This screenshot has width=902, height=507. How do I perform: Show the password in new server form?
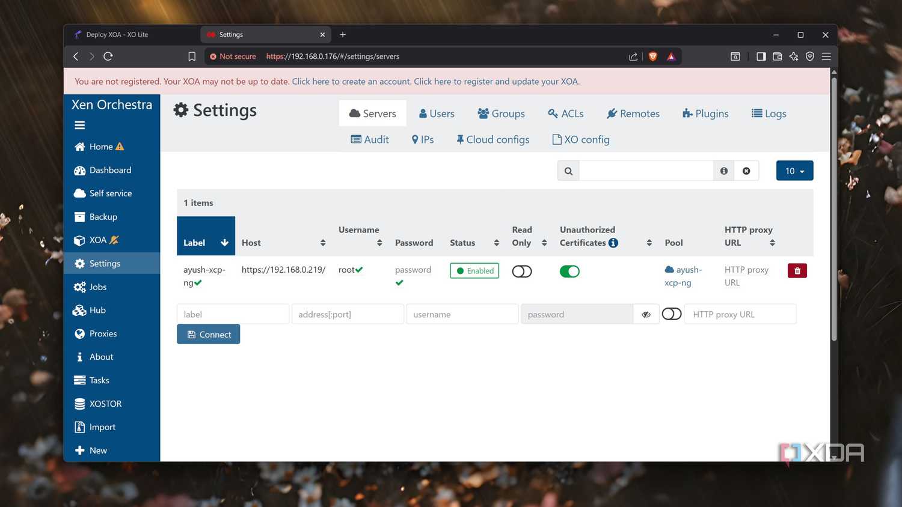(646, 314)
